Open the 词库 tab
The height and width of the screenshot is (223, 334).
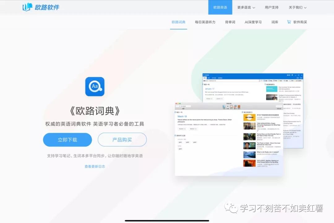(x=275, y=22)
